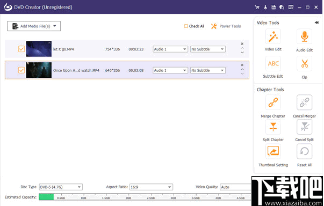Click the save project icon in title bar
This screenshot has width=324, height=206.
pos(273,7)
